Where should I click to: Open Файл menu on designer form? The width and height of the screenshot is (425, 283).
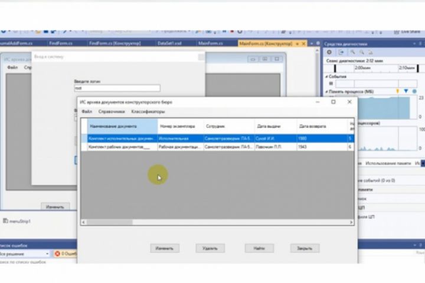(x=12, y=67)
